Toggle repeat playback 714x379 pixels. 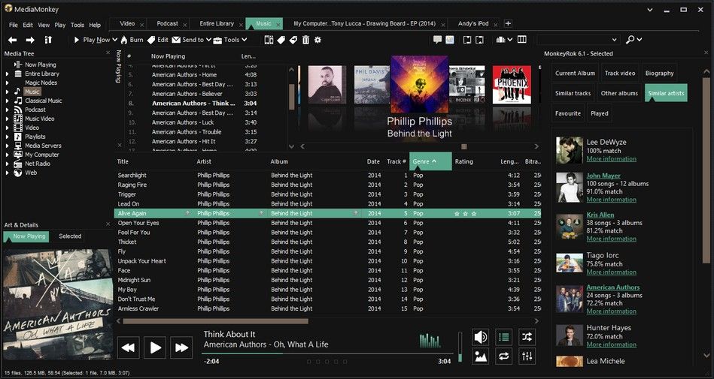503,356
